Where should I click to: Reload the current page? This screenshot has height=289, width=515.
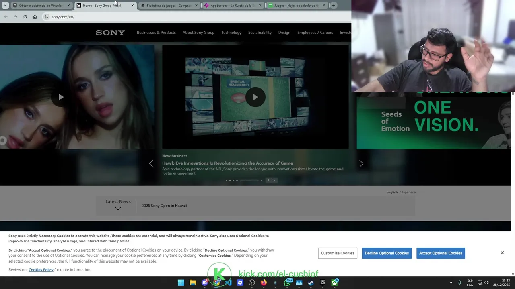25,17
